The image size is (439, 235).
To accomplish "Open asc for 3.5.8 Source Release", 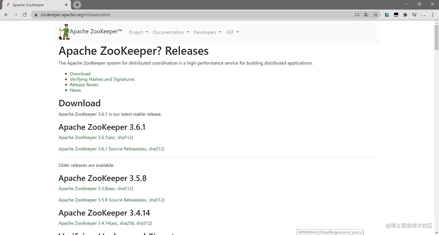I will coord(143,200).
